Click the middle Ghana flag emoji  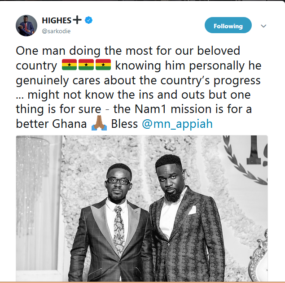(86, 65)
